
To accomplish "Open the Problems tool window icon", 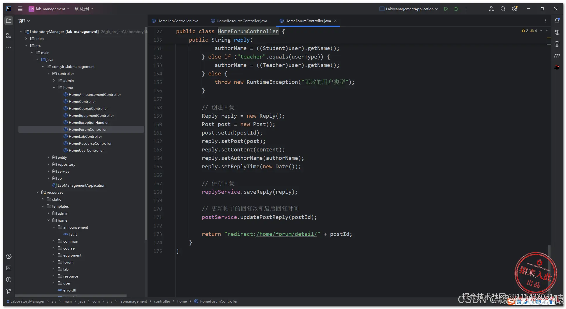I will 9,280.
